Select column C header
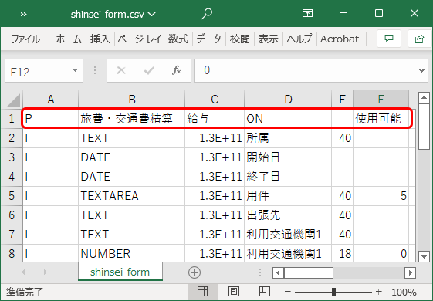This screenshot has height=301, width=433. coord(215,99)
